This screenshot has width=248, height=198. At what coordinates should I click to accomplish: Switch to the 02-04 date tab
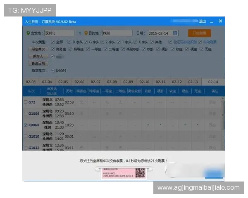(47, 82)
